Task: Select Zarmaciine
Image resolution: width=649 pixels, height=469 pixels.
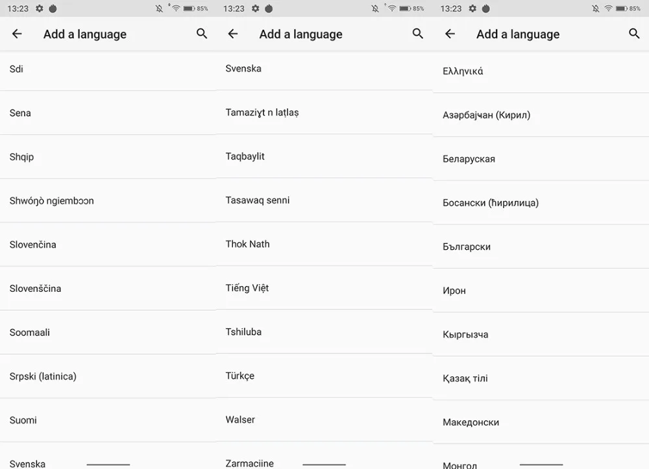Action: point(324,455)
